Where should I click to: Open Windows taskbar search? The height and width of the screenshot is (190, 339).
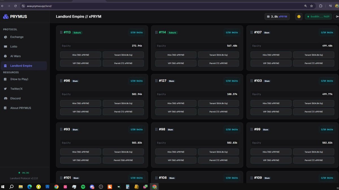tap(12, 187)
